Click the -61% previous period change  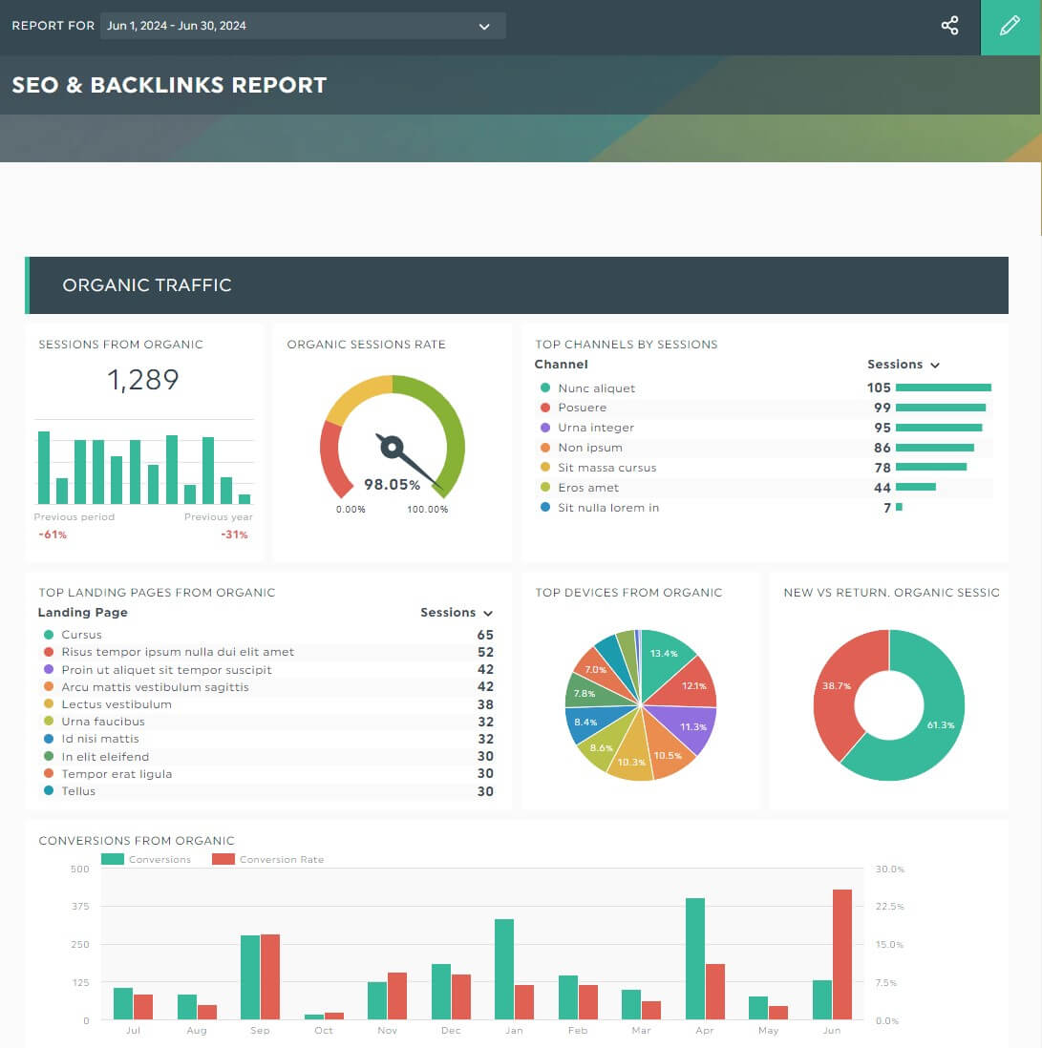click(53, 534)
